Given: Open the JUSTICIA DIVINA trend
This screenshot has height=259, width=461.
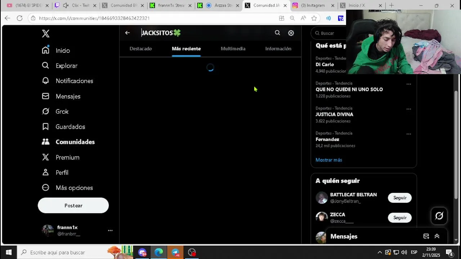Looking at the screenshot, I should pyautogui.click(x=334, y=114).
